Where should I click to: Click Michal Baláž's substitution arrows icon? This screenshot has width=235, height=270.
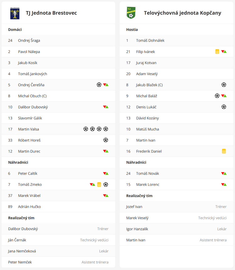click(x=224, y=96)
